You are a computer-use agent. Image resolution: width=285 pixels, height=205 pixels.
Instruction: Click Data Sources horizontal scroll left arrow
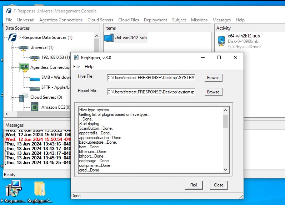7,114
